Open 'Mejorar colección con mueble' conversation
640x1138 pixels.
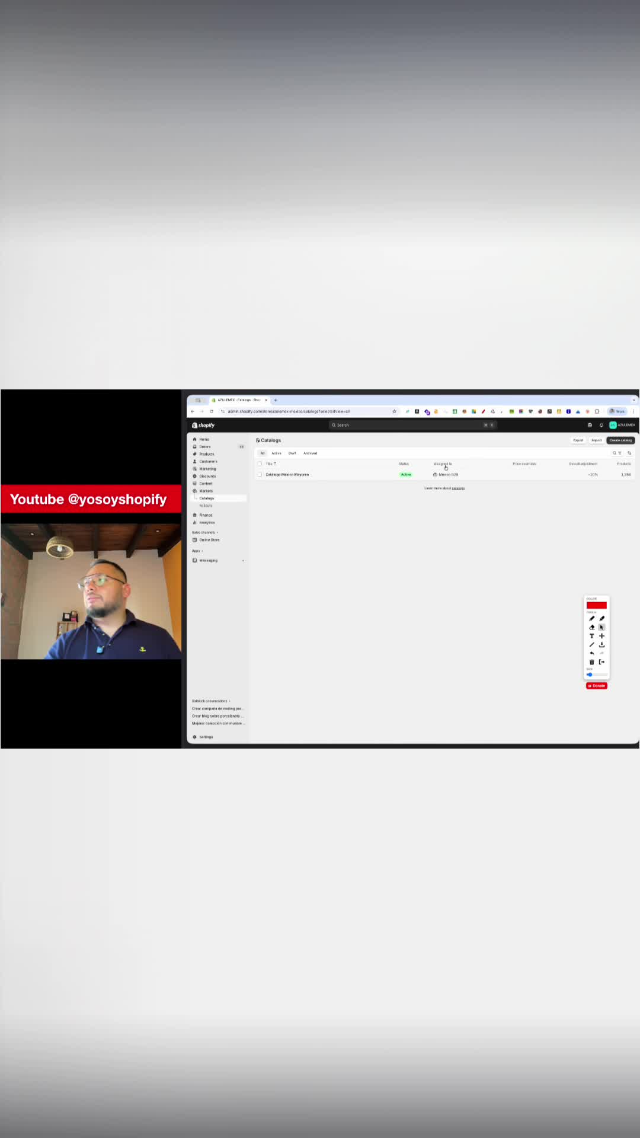click(x=217, y=723)
